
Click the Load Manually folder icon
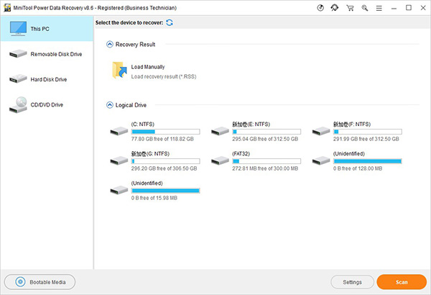click(119, 71)
